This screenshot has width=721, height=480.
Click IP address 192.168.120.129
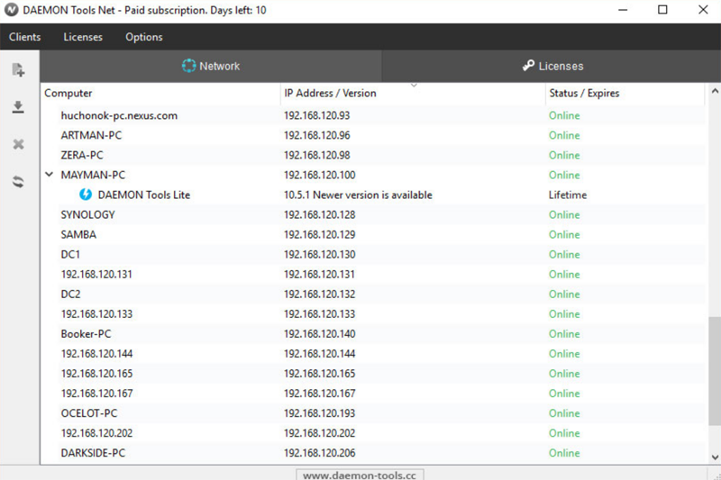click(x=320, y=234)
